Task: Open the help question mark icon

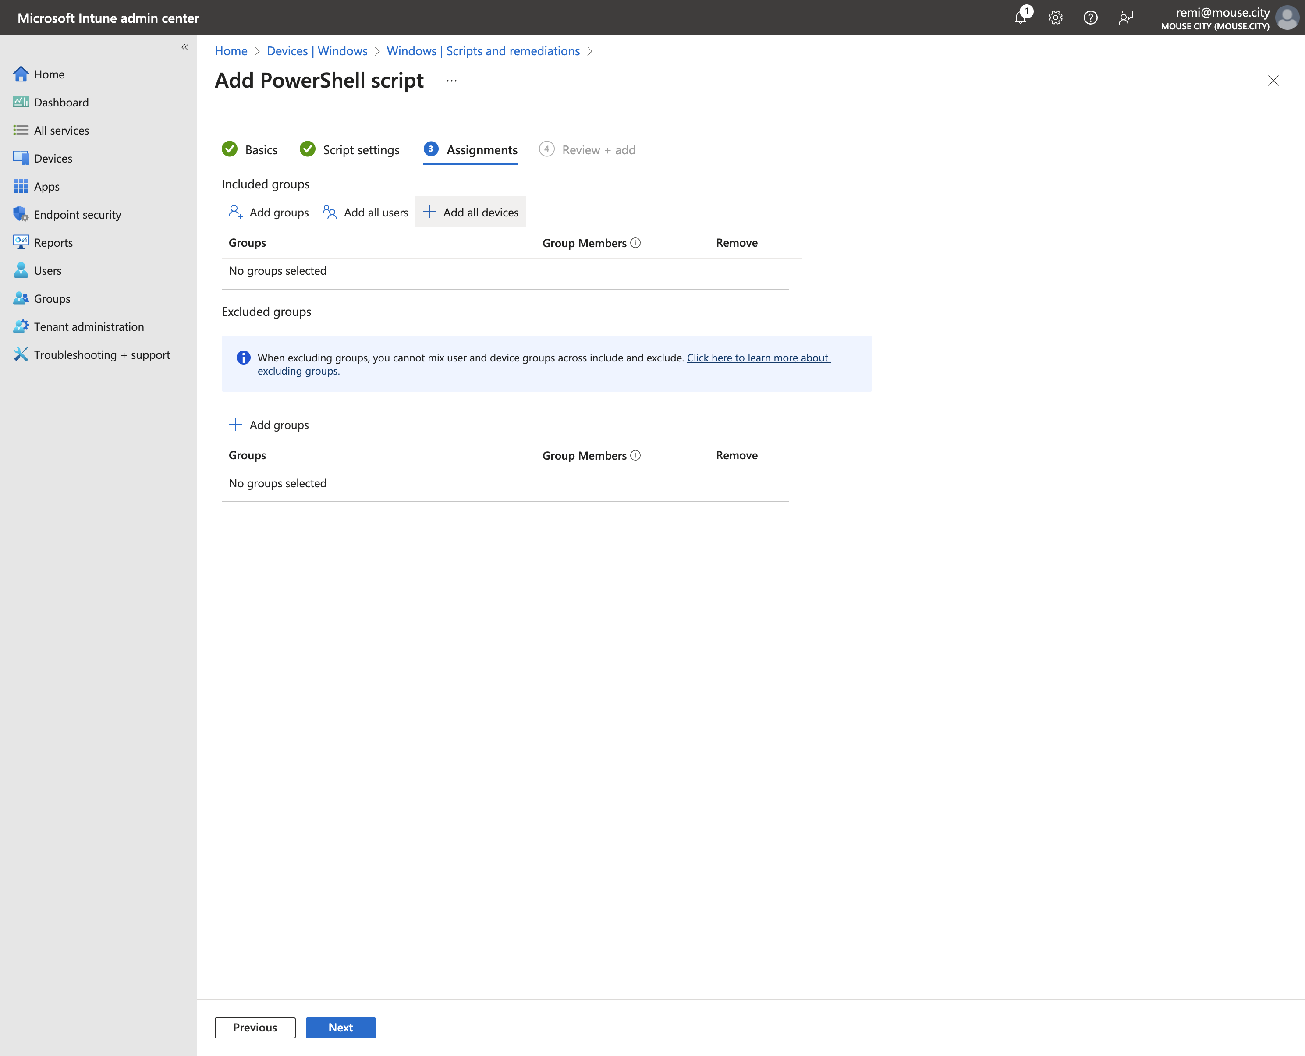Action: pyautogui.click(x=1090, y=18)
